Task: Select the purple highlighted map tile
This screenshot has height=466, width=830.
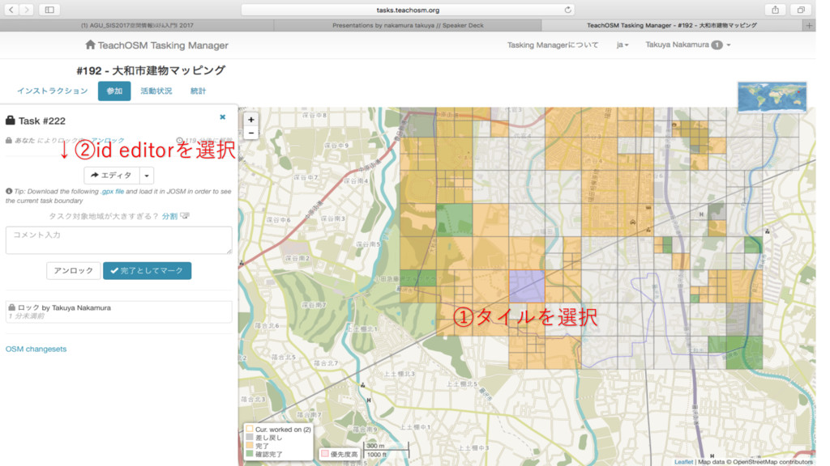Action: [526, 286]
